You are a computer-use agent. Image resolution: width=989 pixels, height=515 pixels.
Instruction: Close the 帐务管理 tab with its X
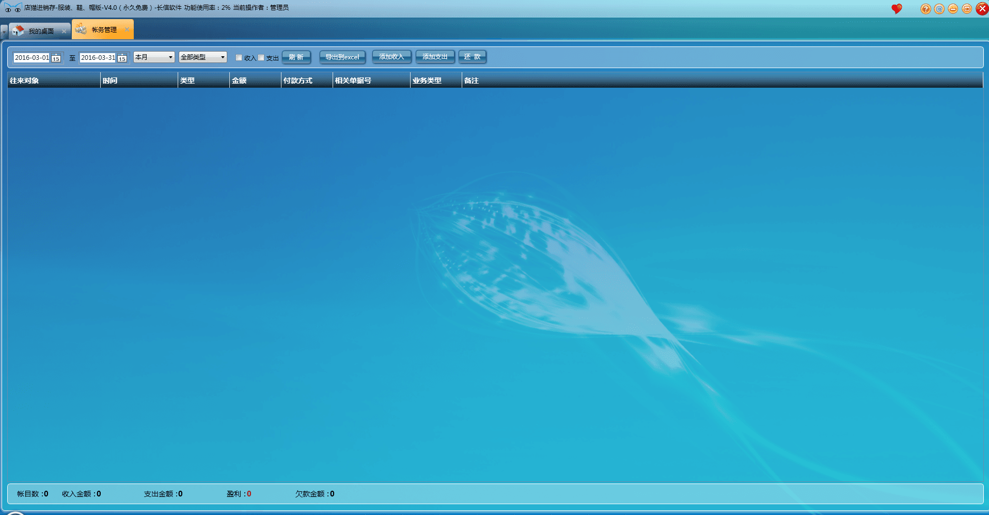pos(127,29)
